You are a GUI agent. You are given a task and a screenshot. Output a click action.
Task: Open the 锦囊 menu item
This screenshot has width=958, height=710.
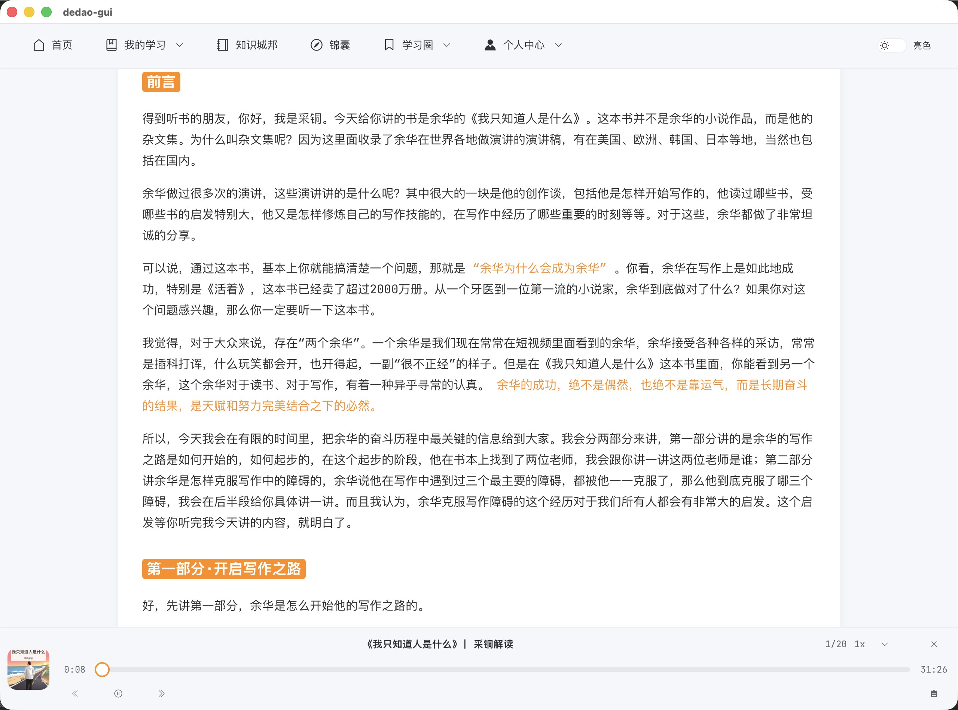pos(330,45)
